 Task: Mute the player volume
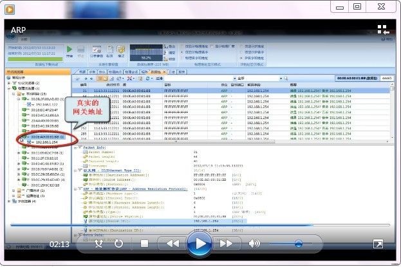(x=254, y=243)
